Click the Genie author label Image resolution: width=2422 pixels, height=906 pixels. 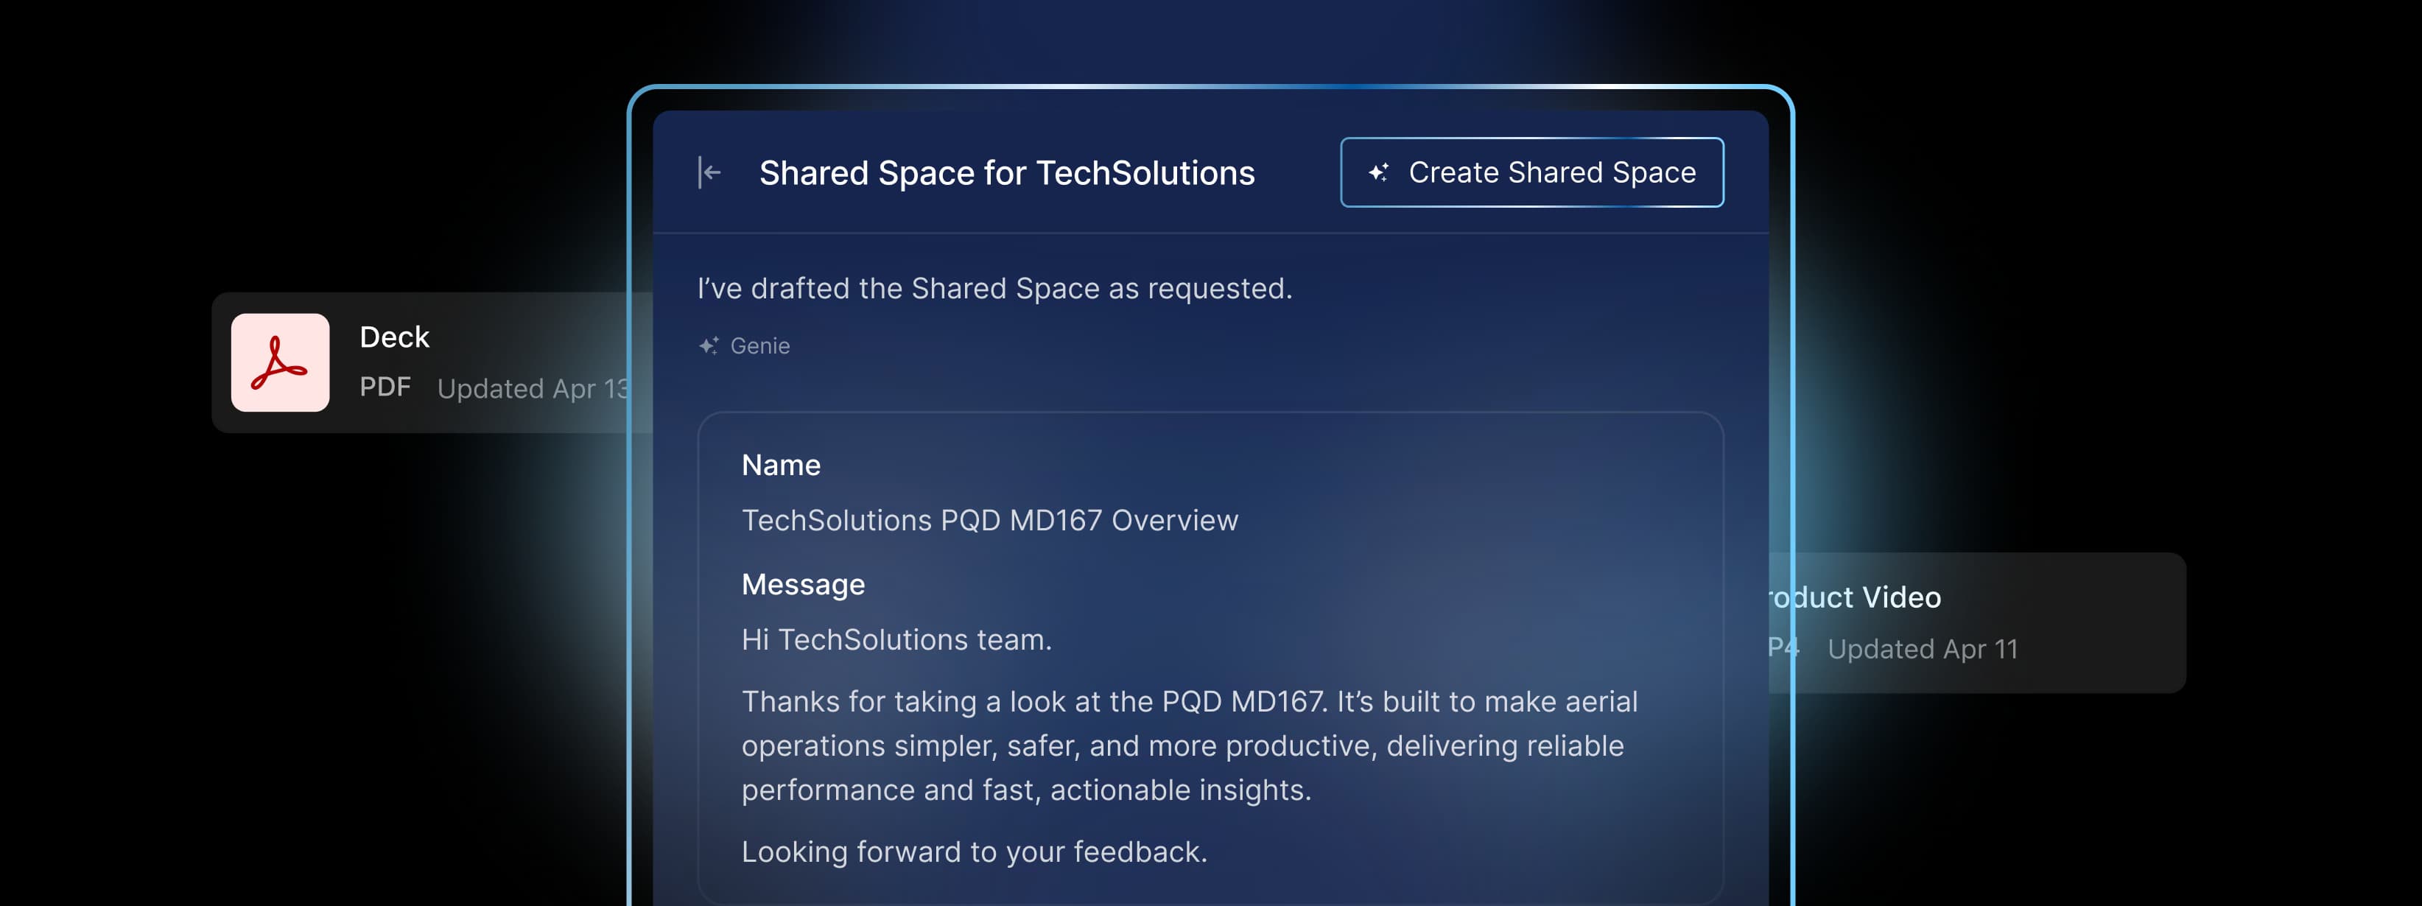pos(759,346)
